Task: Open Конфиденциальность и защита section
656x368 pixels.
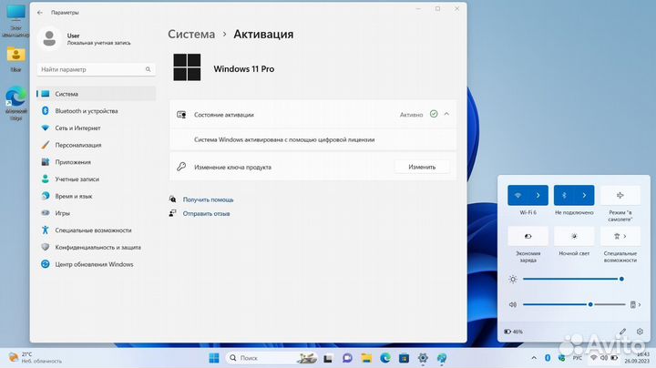Action: point(96,247)
